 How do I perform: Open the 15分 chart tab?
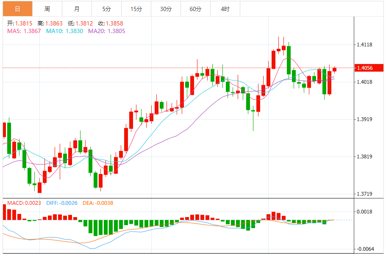coord(136,9)
